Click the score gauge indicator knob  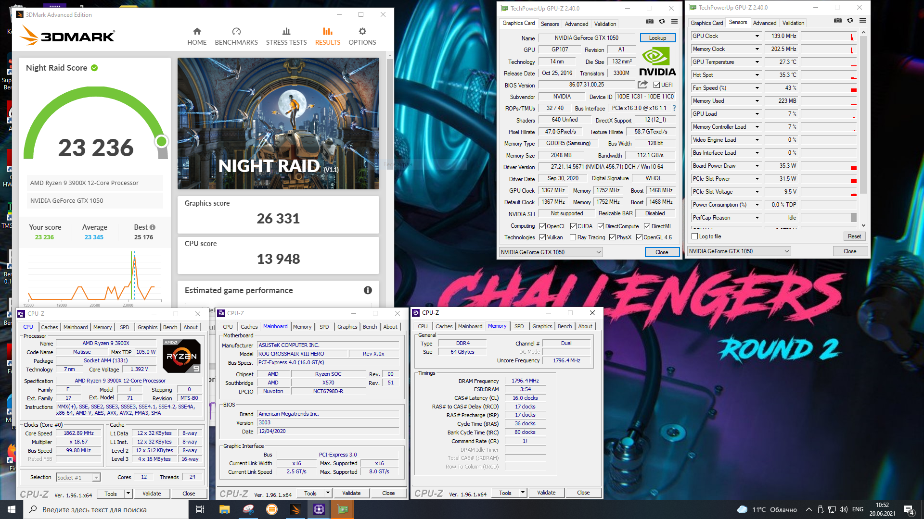pyautogui.click(x=161, y=141)
